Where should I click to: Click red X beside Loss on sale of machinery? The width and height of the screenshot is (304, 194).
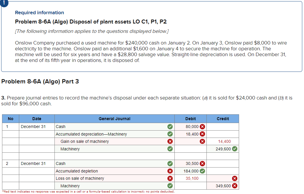(170, 178)
